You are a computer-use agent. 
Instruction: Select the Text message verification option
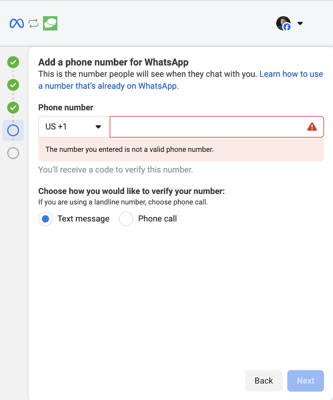click(45, 218)
